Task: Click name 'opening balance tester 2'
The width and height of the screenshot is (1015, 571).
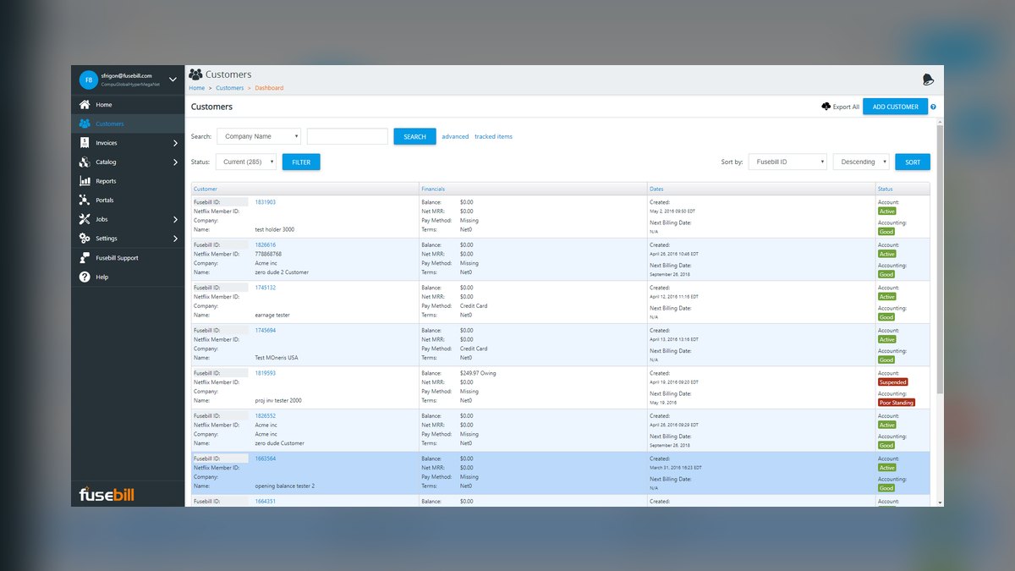Action: pyautogui.click(x=284, y=486)
